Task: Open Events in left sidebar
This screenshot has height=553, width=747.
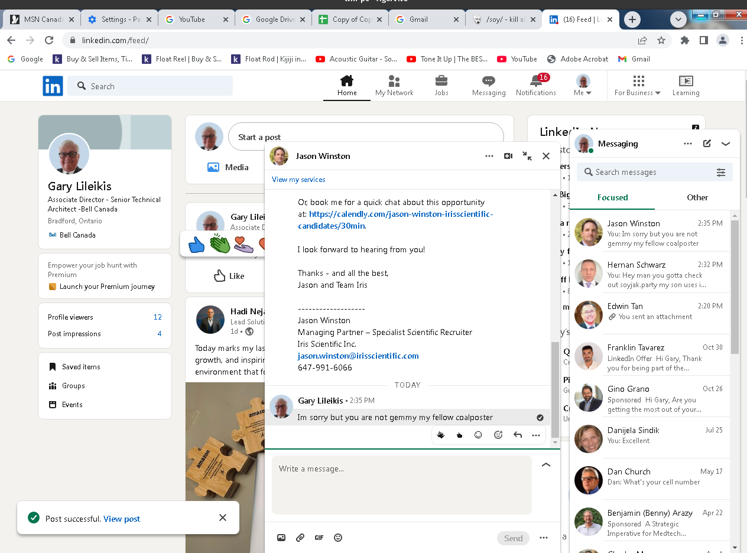Action: pyautogui.click(x=66, y=405)
